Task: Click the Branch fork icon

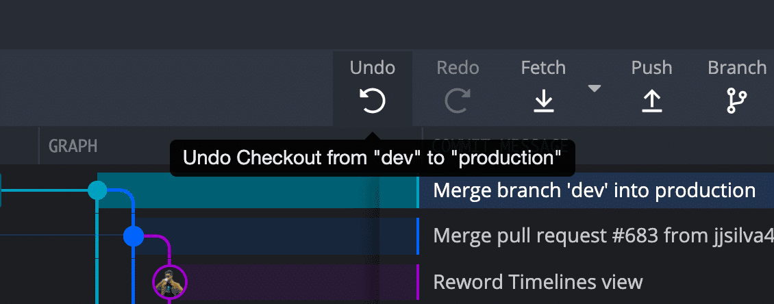Action: click(x=736, y=101)
